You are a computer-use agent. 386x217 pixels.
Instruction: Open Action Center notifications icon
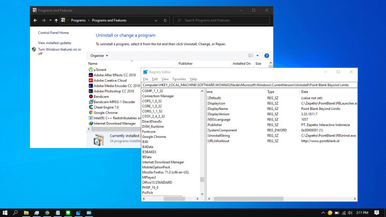pyautogui.click(x=377, y=213)
